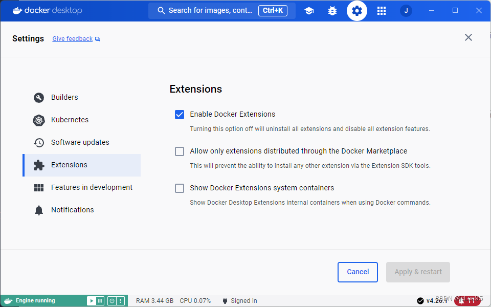
Task: Minimize the Docker Desktop window
Action: [432, 11]
